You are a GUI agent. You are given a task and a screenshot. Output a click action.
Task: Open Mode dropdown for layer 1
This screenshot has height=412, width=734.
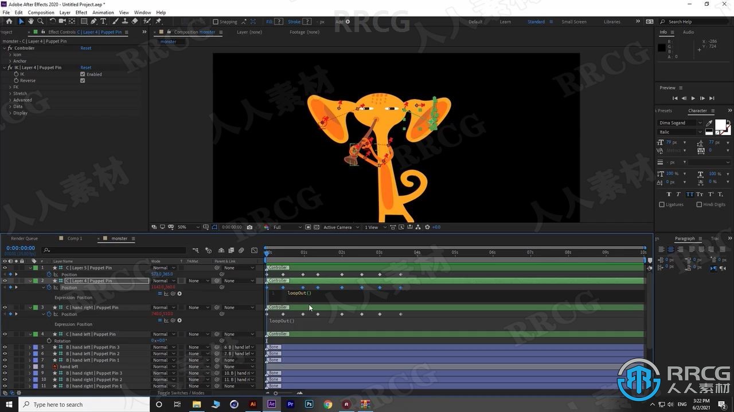point(163,268)
